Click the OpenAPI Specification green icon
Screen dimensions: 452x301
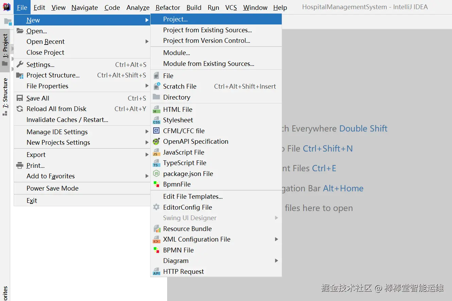[156, 142]
